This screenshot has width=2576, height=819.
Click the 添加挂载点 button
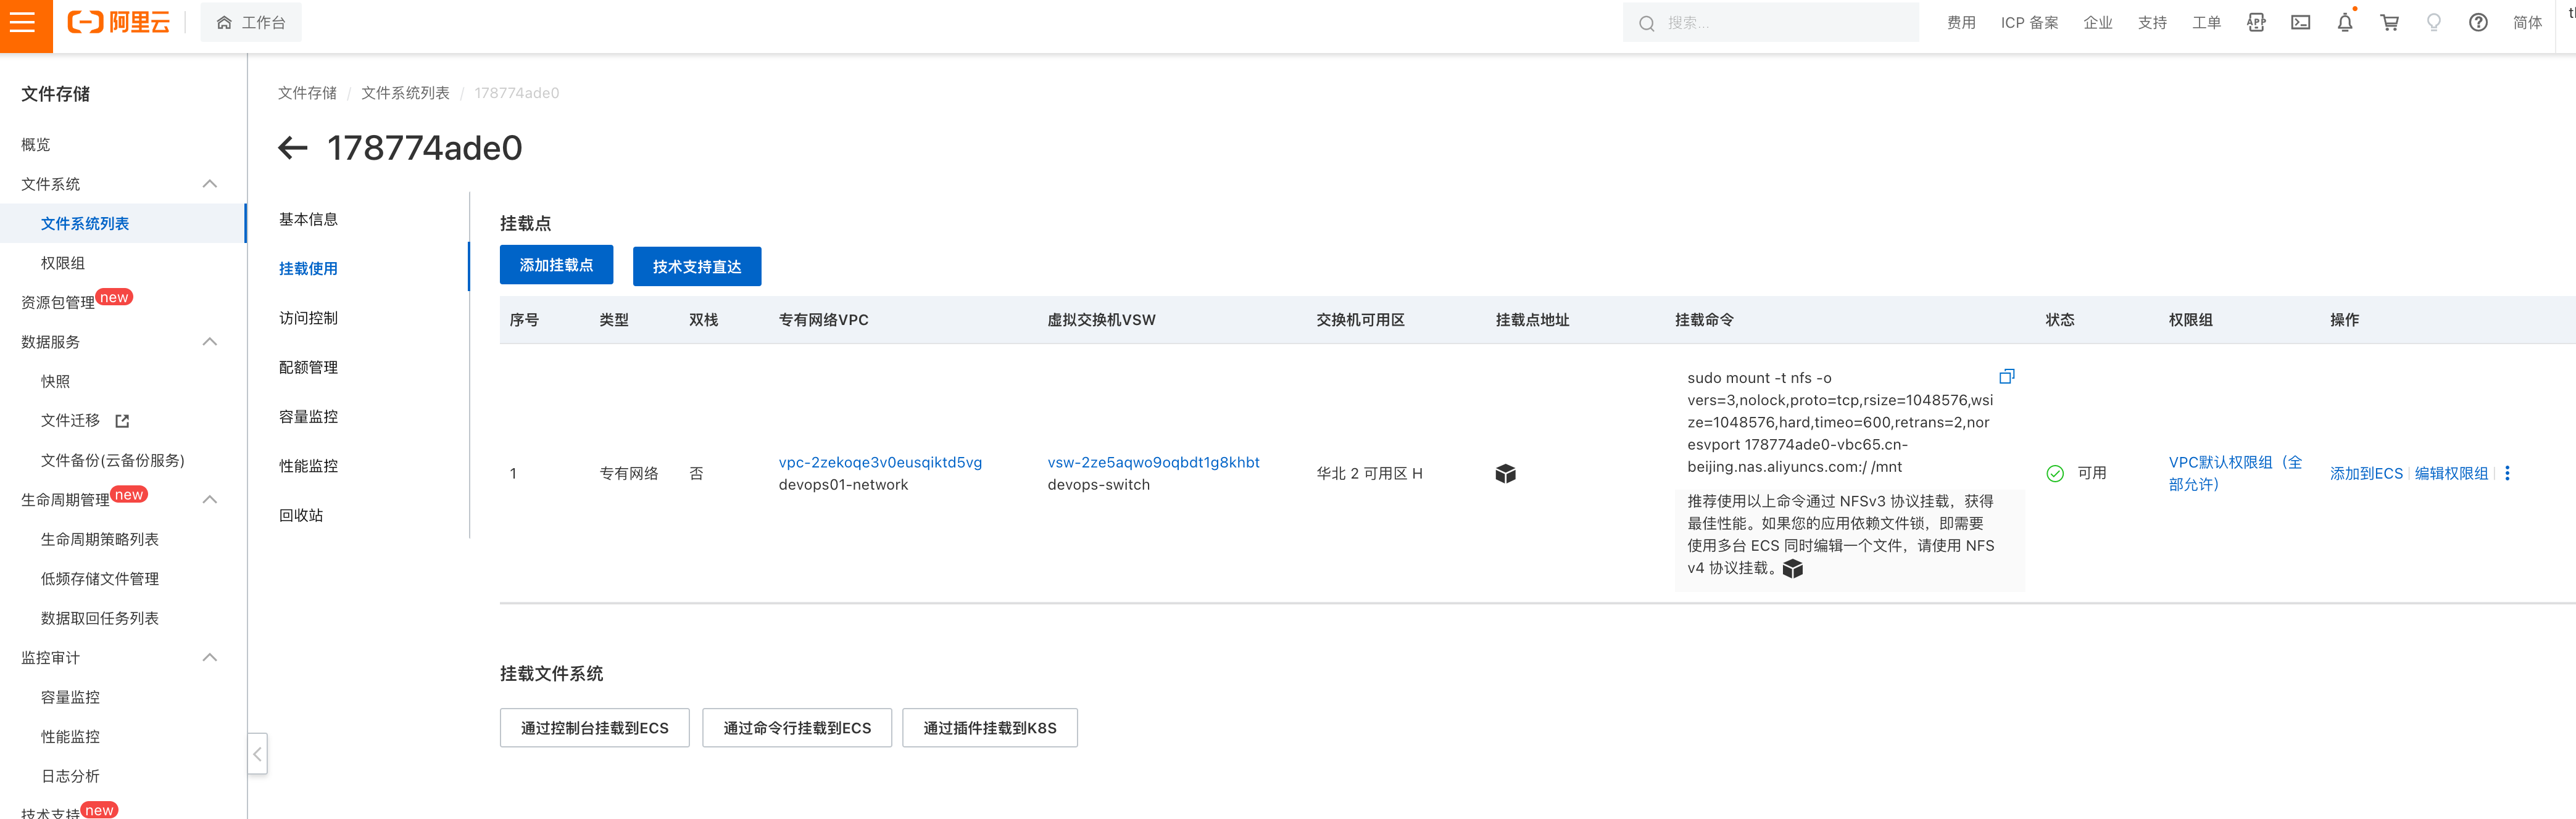point(556,265)
